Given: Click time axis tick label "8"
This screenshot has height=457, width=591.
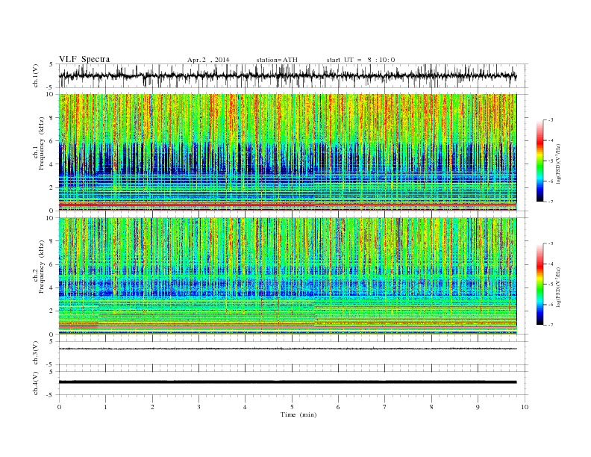Looking at the screenshot, I should pos(431,407).
